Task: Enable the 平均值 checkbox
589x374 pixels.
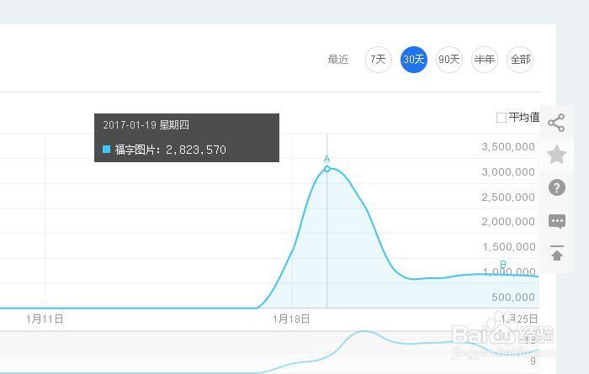Action: click(x=501, y=118)
